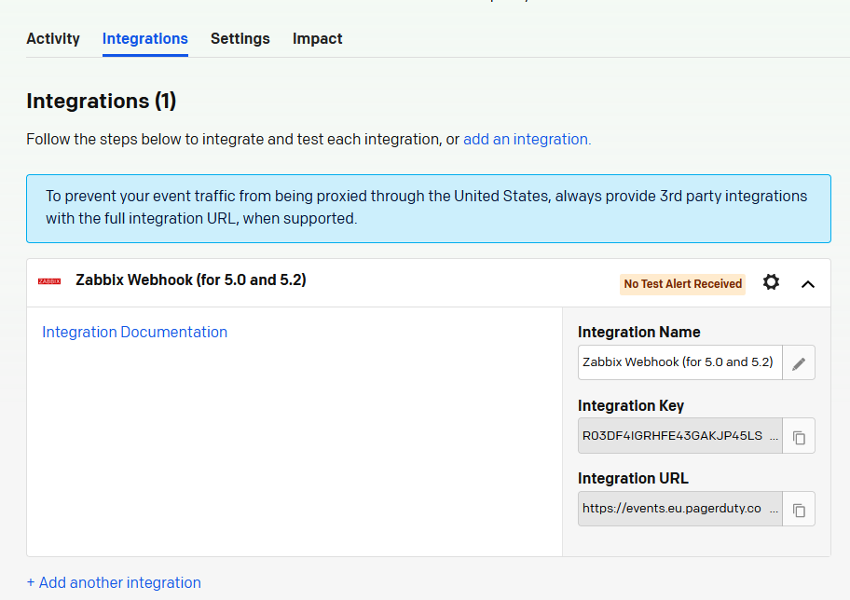Copy the Integration Key to clipboard
This screenshot has width=850, height=600.
[799, 437]
